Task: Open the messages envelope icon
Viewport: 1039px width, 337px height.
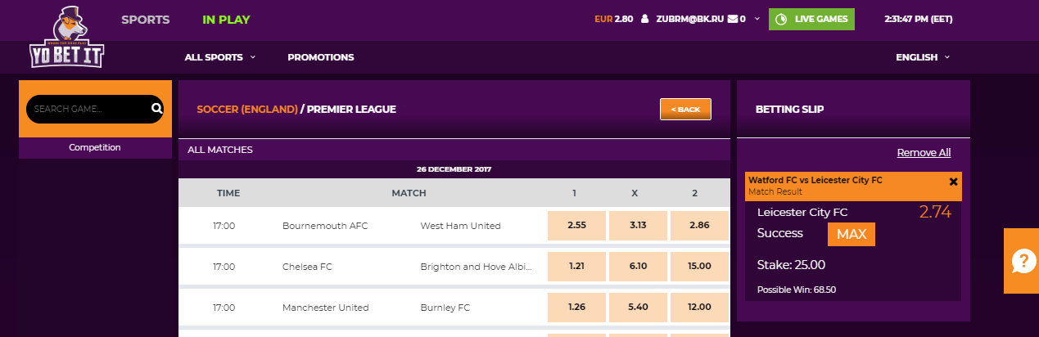Action: pos(732,19)
